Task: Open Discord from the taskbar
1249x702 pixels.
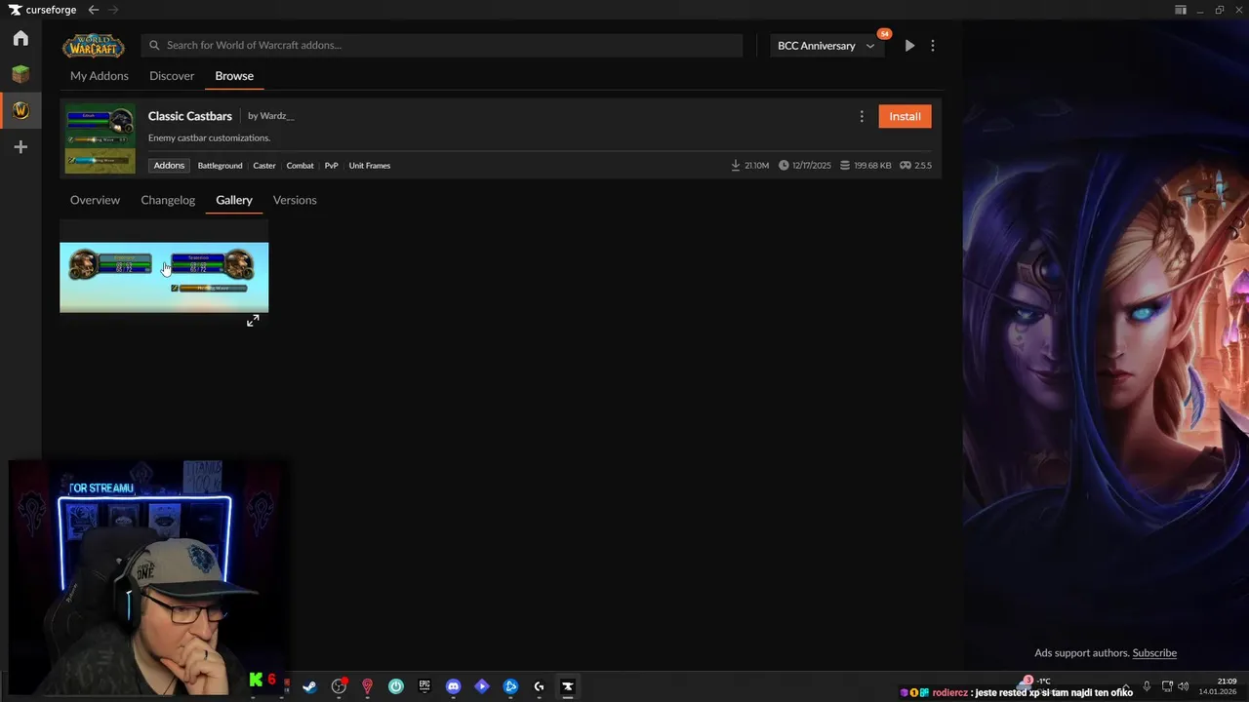Action: click(453, 686)
